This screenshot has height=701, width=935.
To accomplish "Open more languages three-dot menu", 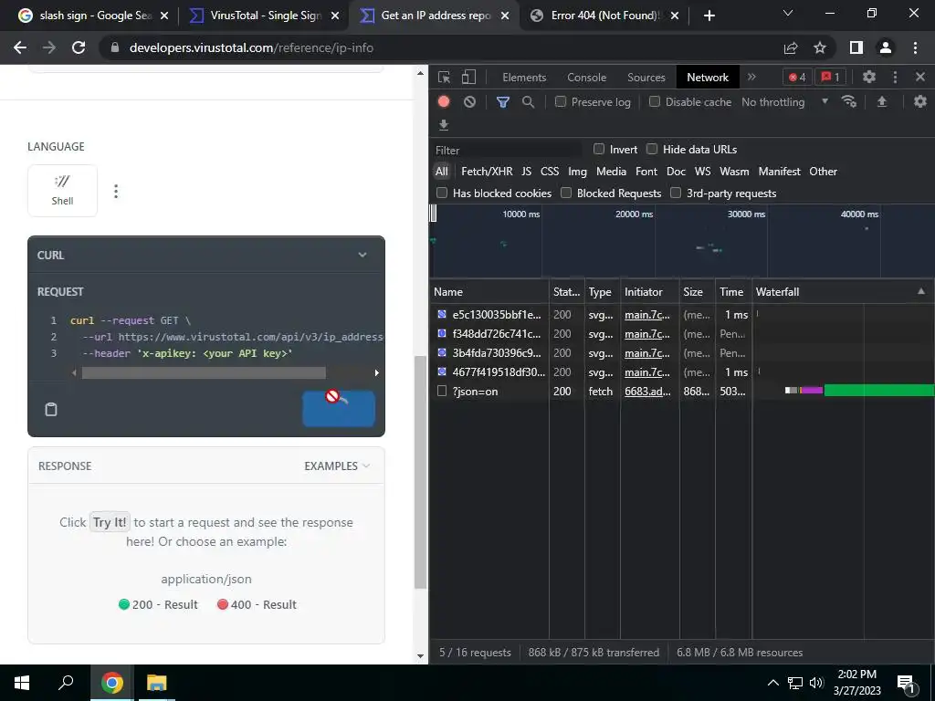I will coord(116,192).
